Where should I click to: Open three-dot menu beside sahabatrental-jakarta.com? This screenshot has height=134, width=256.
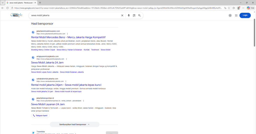66,81
